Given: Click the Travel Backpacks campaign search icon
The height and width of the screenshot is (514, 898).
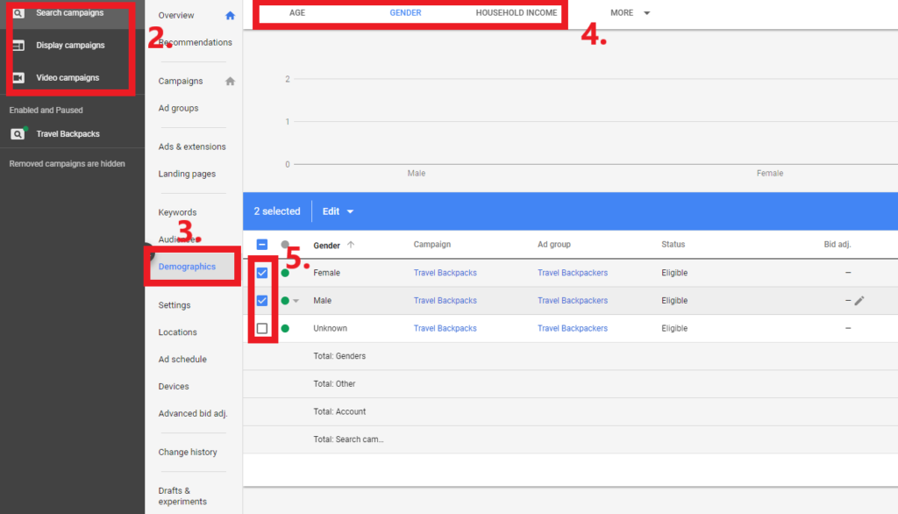Looking at the screenshot, I should coord(18,133).
